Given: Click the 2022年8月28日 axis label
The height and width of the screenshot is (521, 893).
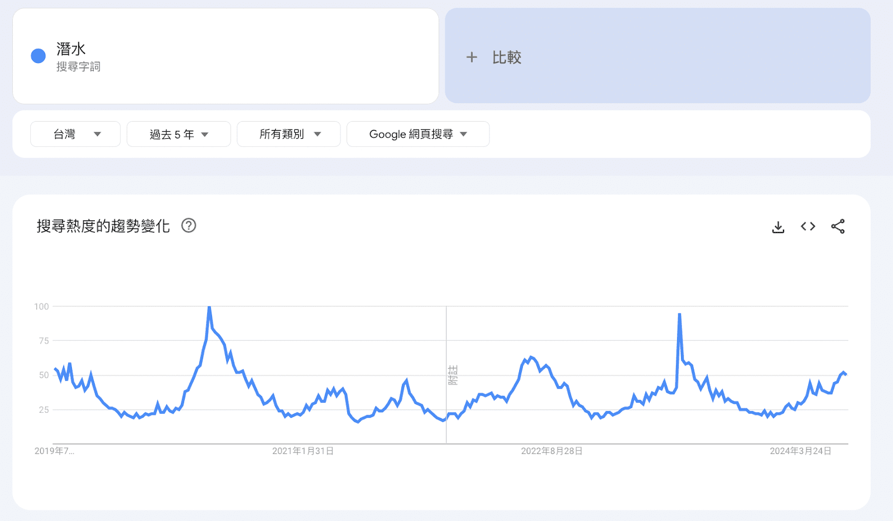Looking at the screenshot, I should click(552, 451).
